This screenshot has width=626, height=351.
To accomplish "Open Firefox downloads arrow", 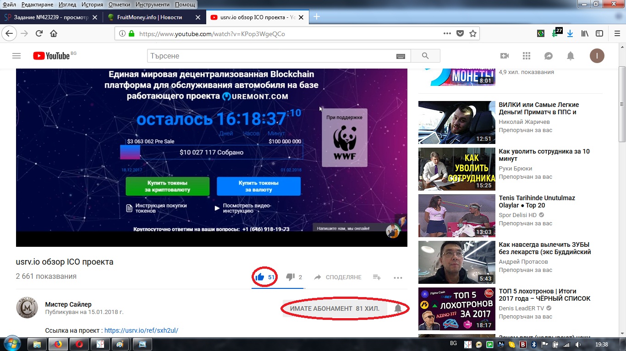I will (571, 33).
